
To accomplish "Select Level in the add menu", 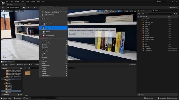I will click(x=53, y=28).
